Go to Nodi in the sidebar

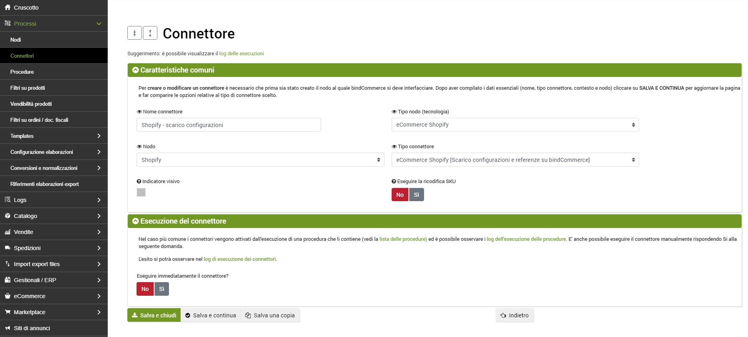tap(16, 40)
